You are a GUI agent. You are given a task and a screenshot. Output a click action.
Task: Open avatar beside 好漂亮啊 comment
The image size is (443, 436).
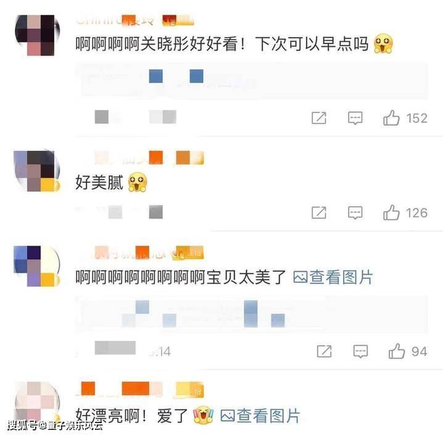[37, 402]
